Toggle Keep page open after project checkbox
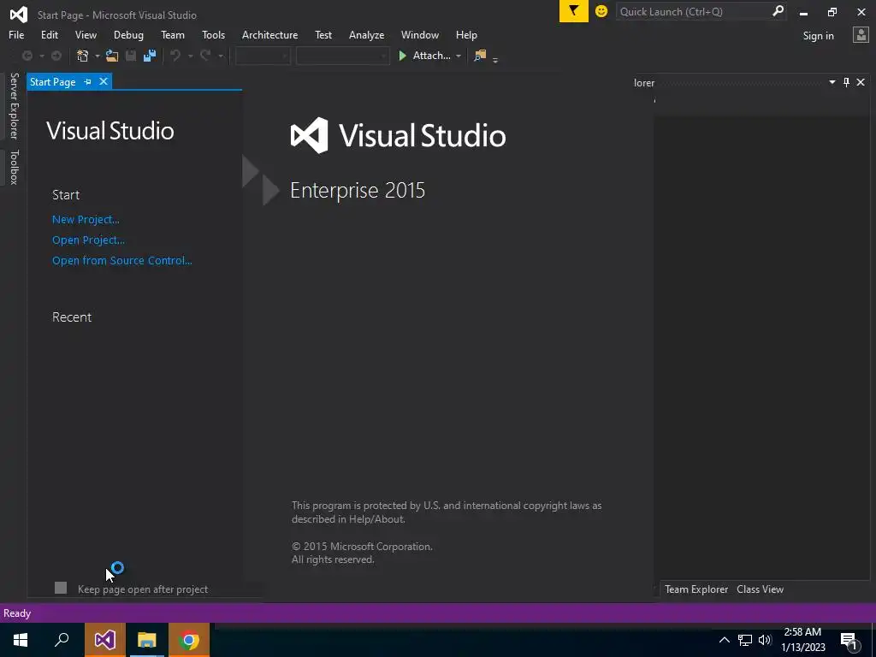Screen dimensions: 876x657 [61, 588]
